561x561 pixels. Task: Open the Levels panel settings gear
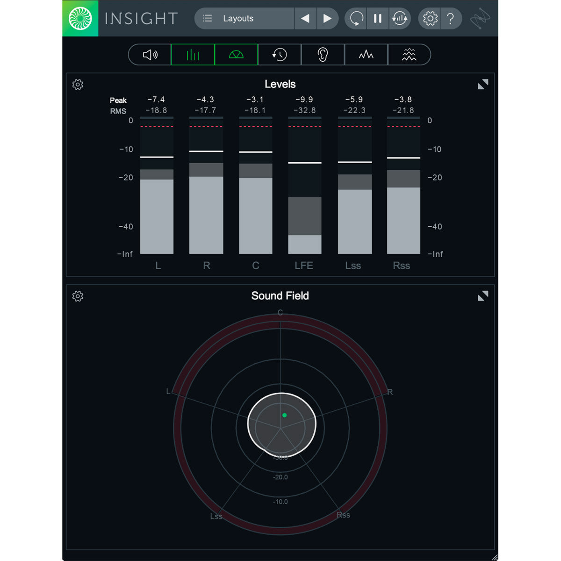pos(78,85)
